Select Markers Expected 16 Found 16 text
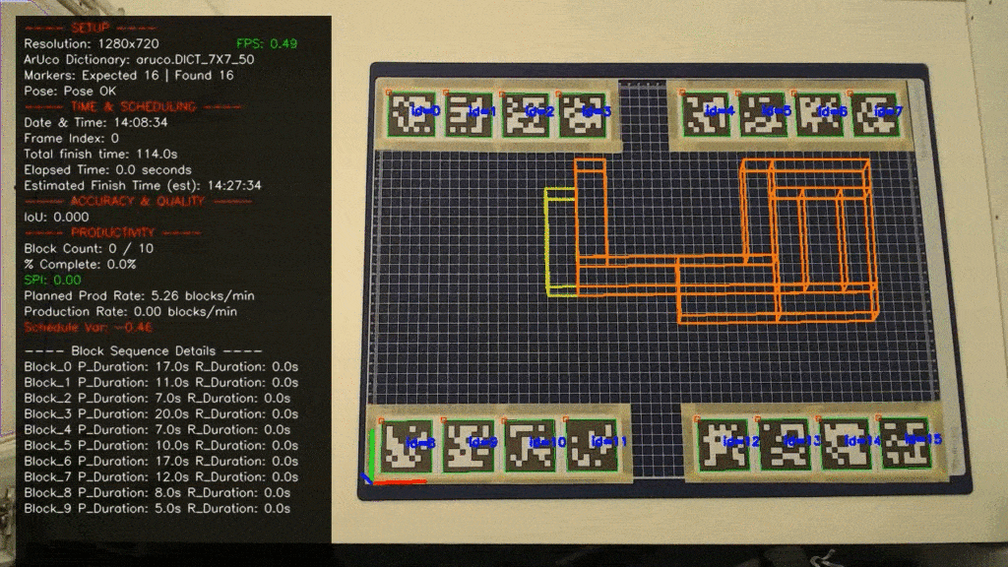 pyautogui.click(x=129, y=75)
